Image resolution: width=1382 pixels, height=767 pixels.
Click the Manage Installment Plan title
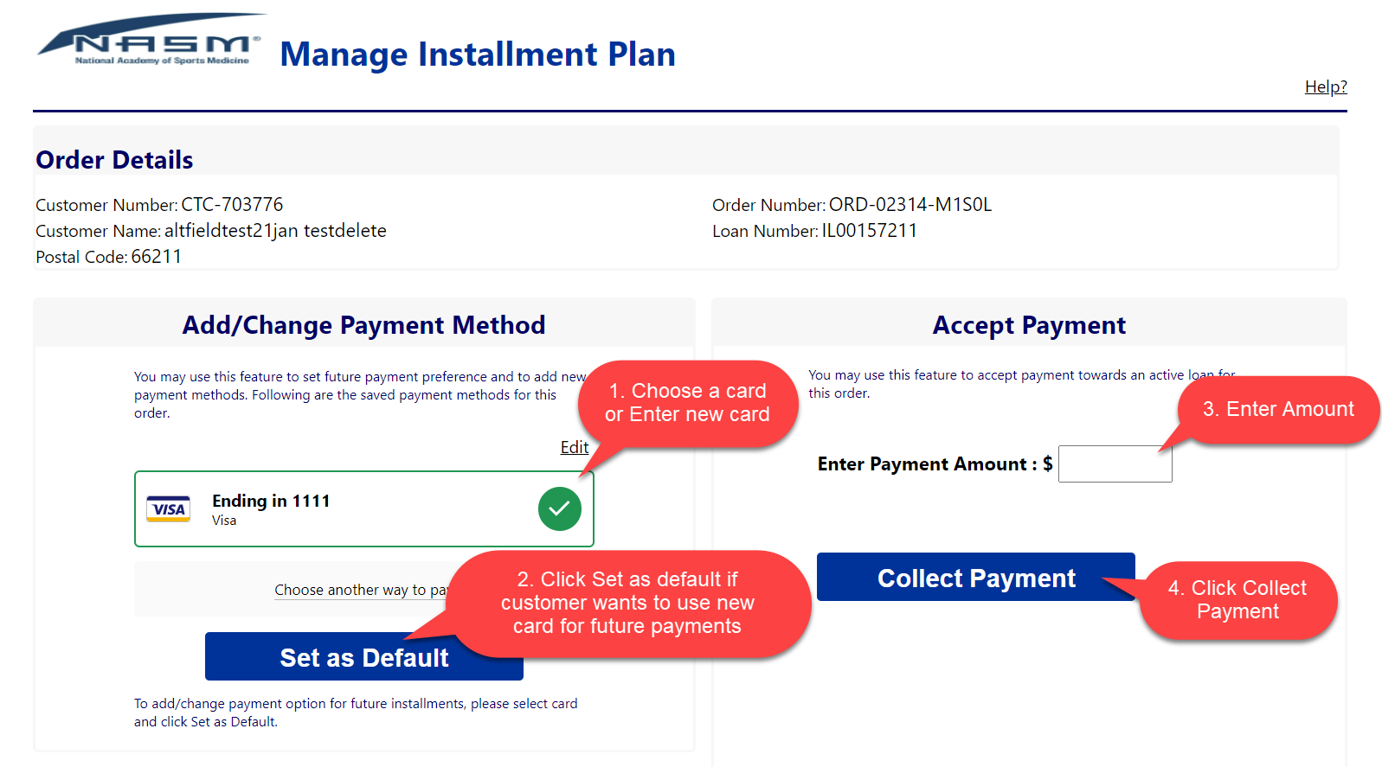[478, 54]
